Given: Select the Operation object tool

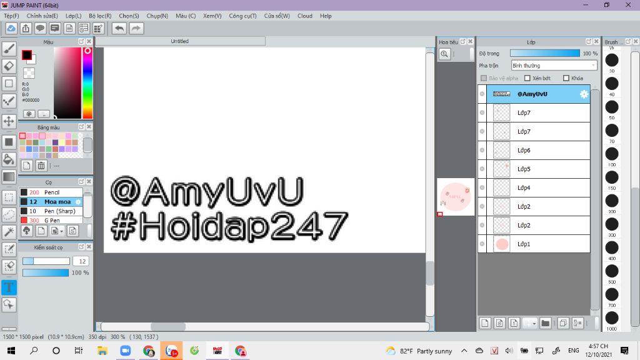Looking at the screenshot, I should click(x=9, y=304).
